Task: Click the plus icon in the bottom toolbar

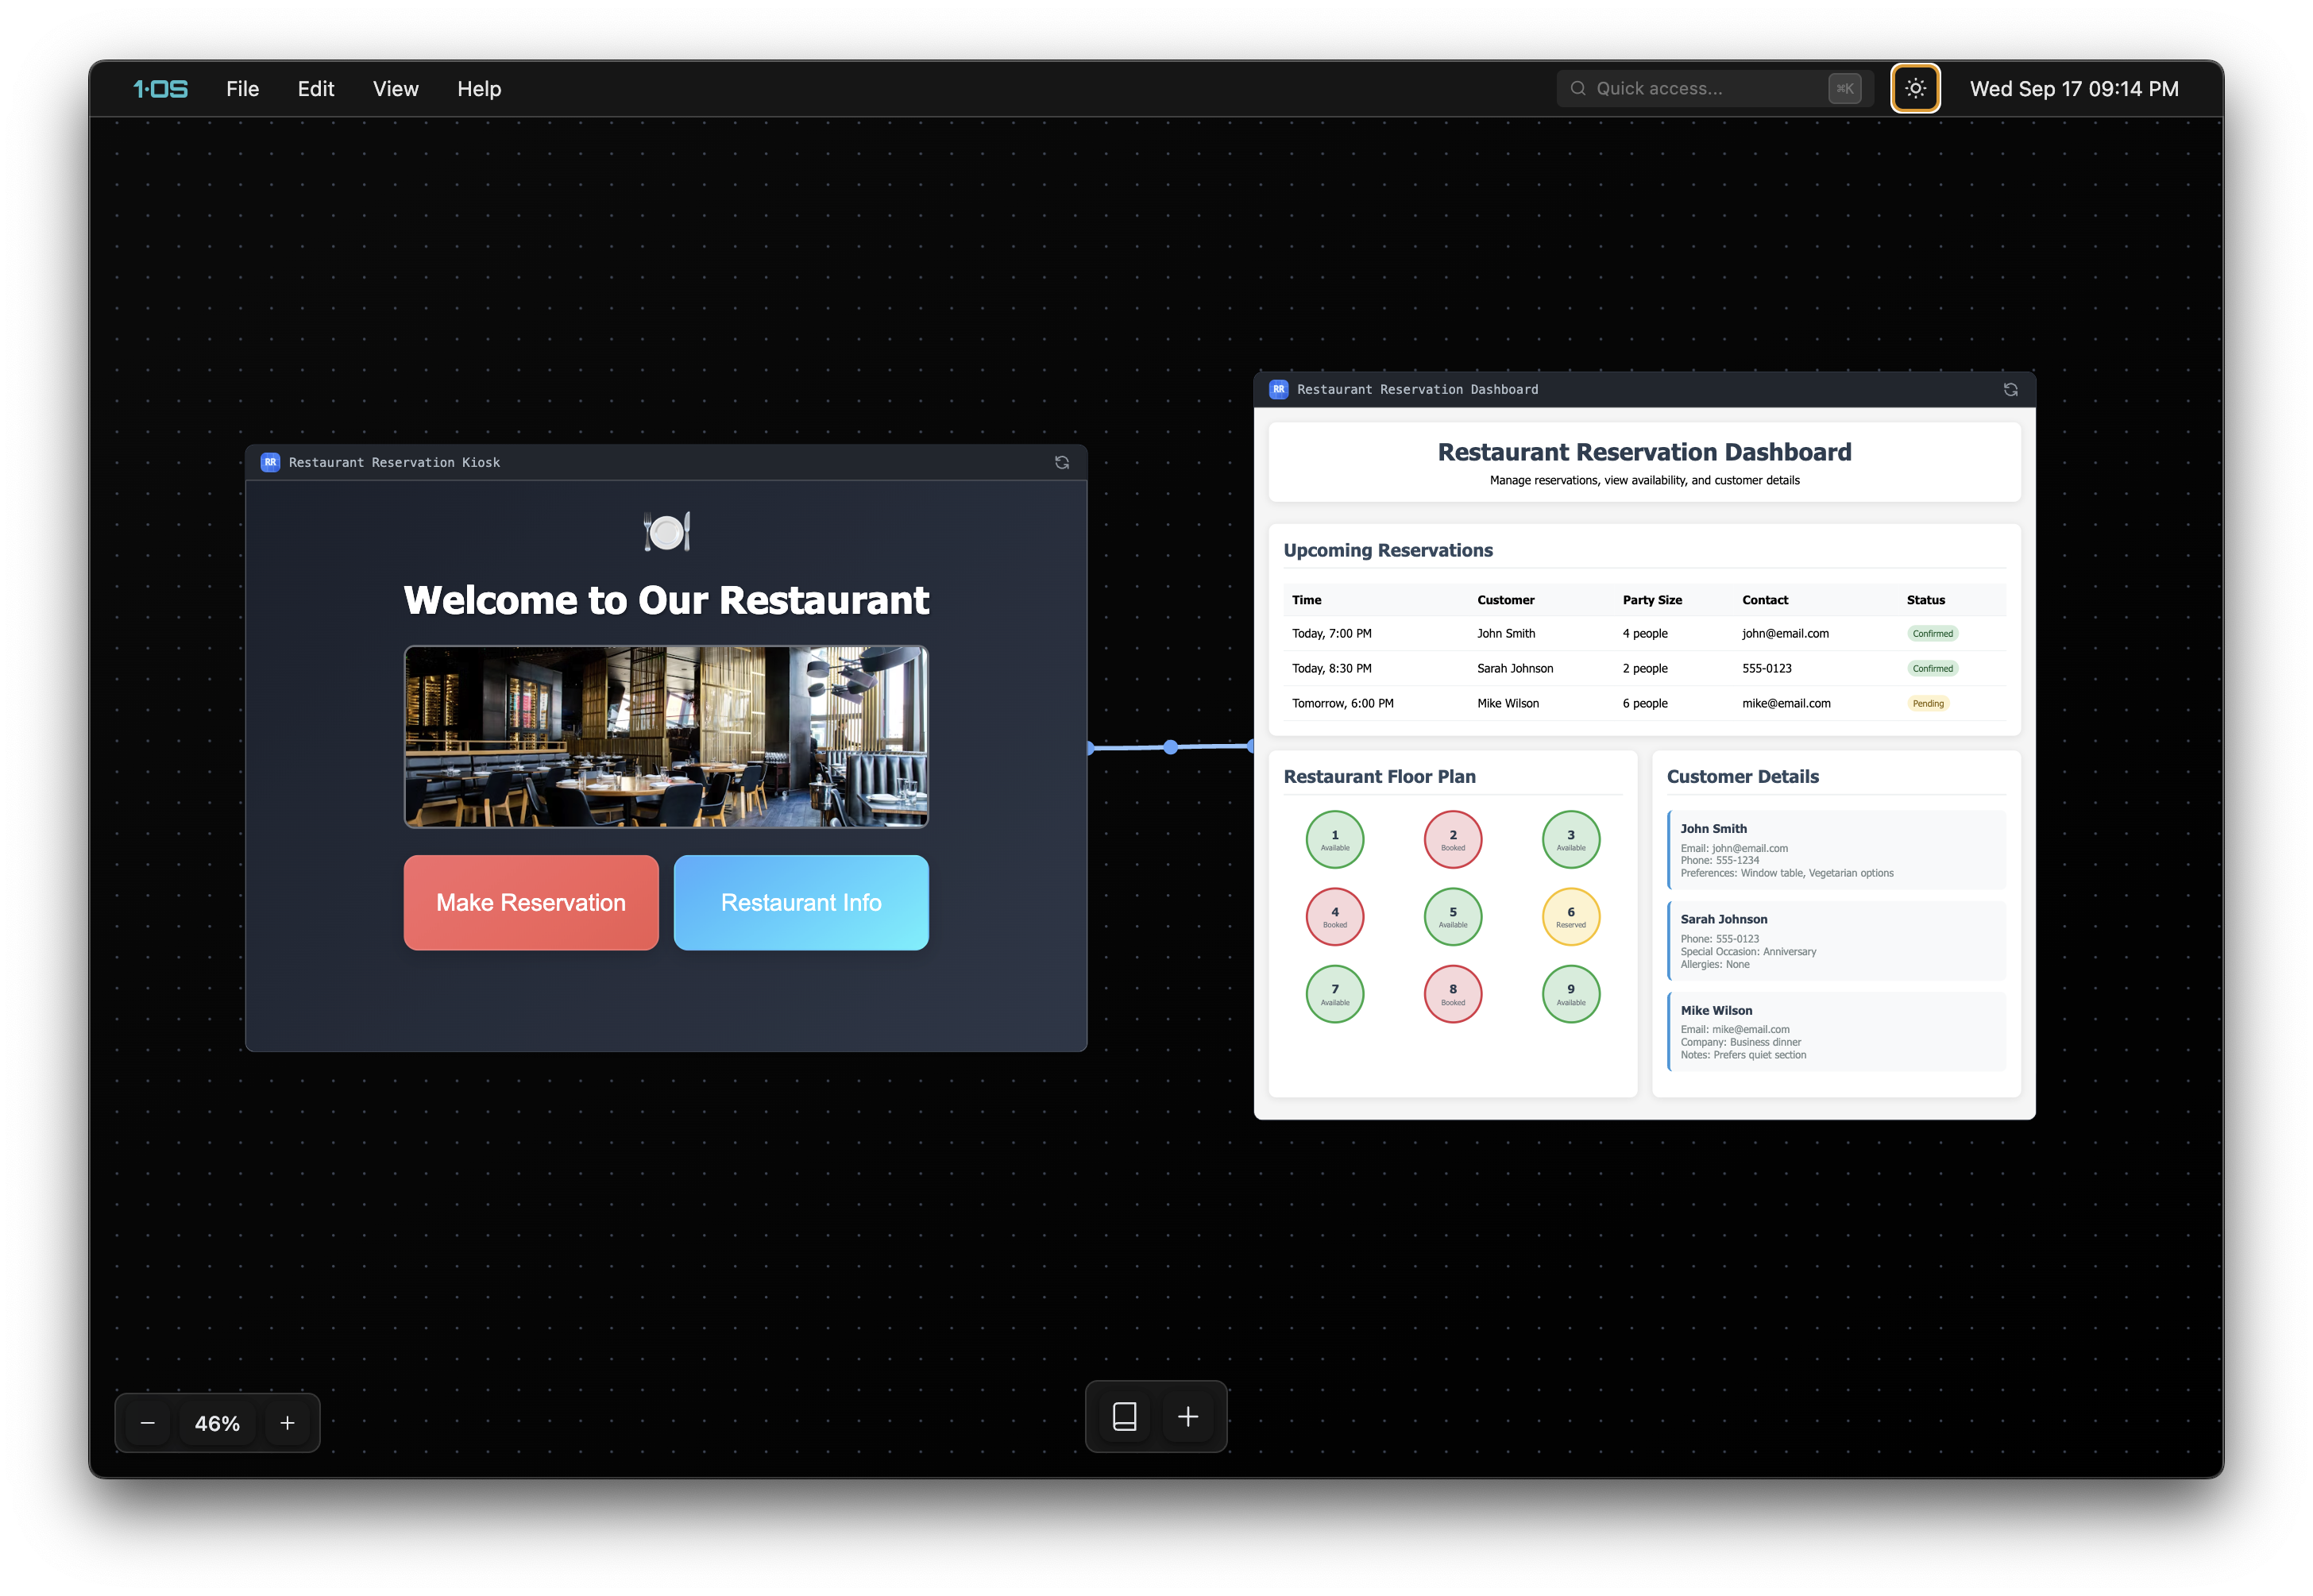Action: (1187, 1416)
